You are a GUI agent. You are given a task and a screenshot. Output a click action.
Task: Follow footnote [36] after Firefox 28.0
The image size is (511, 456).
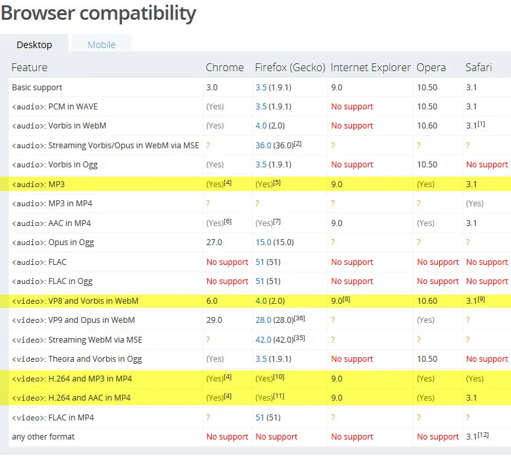[299, 318]
